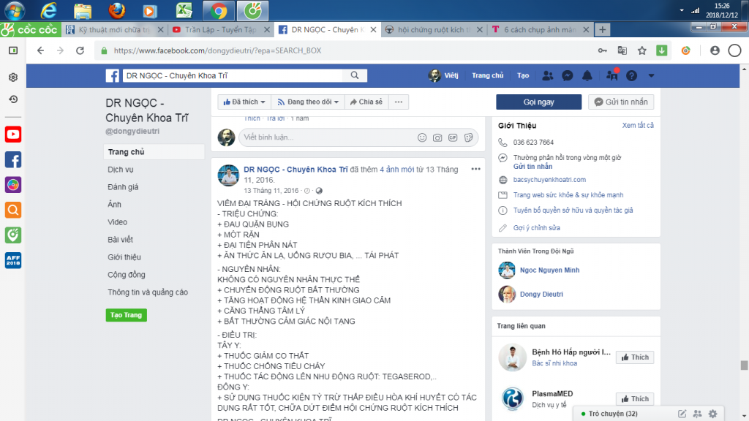Click the 4 ảnh mới link
This screenshot has width=749, height=421.
[x=397, y=170]
